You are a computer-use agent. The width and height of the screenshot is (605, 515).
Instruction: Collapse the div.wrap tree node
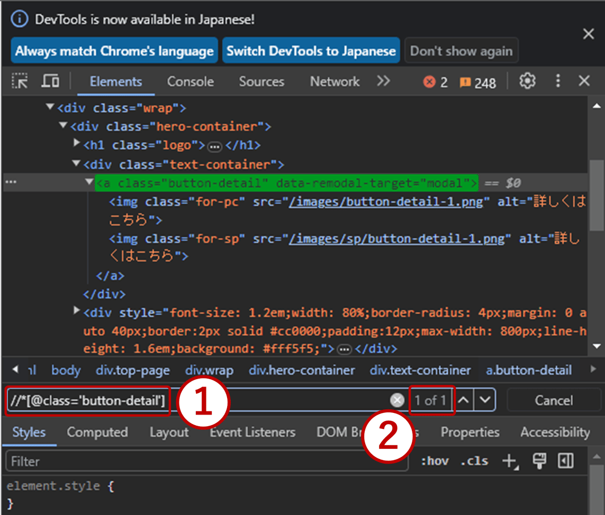click(49, 107)
